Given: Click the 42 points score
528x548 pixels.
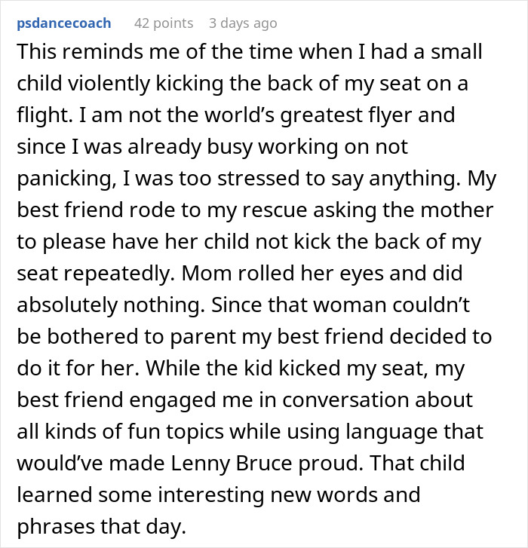Looking at the screenshot, I should click(x=164, y=23).
